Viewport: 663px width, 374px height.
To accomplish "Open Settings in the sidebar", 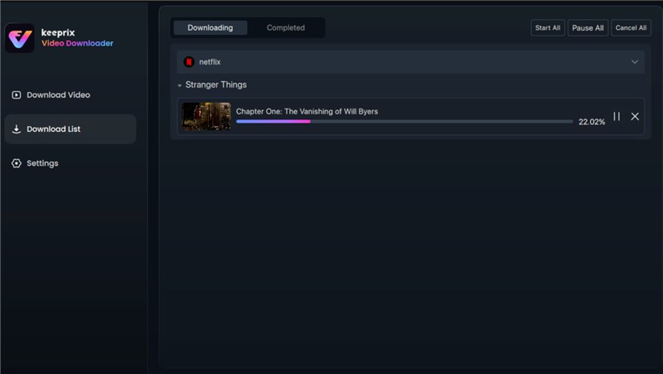I will pos(70,163).
